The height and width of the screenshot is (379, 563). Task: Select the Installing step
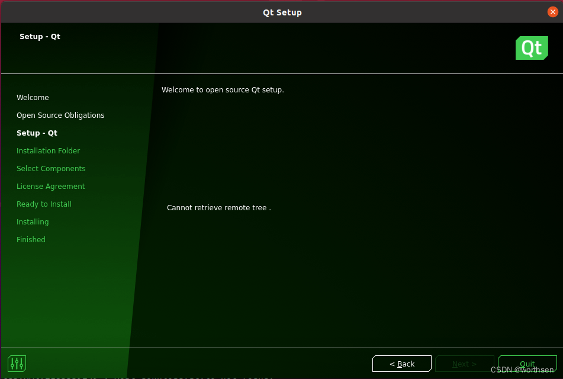point(33,222)
